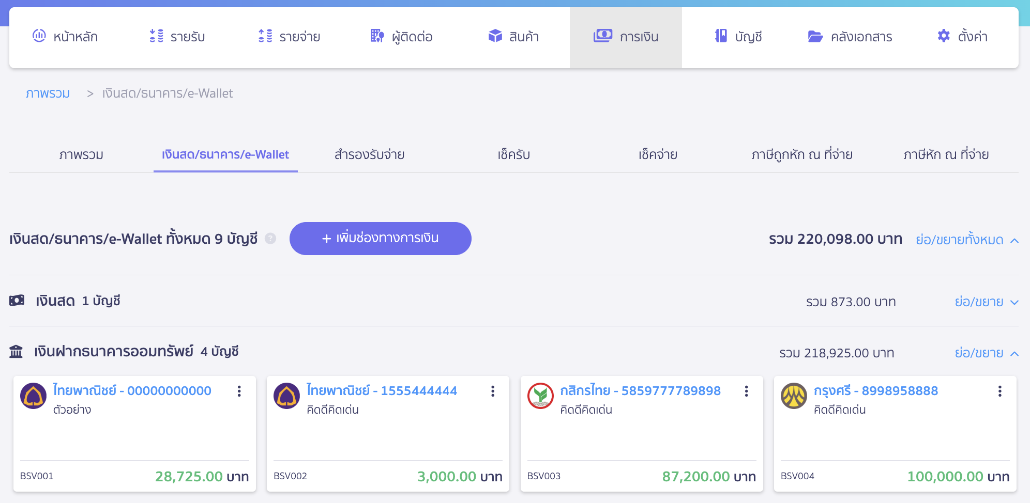Open options menu on Kasikorn account card
1030x503 pixels.
(746, 391)
